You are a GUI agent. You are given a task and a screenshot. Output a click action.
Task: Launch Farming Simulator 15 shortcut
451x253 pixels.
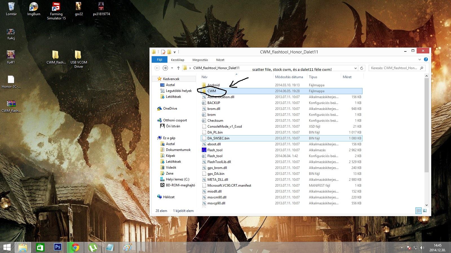[56, 11]
